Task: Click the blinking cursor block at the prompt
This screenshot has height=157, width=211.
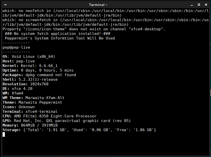Action: (4, 134)
